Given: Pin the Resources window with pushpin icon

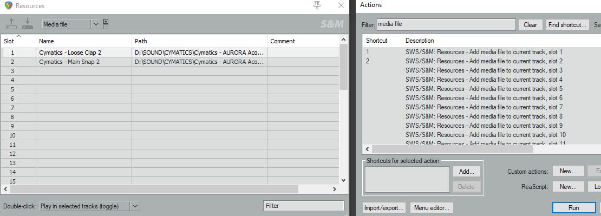Looking at the screenshot, I should 317,5.
